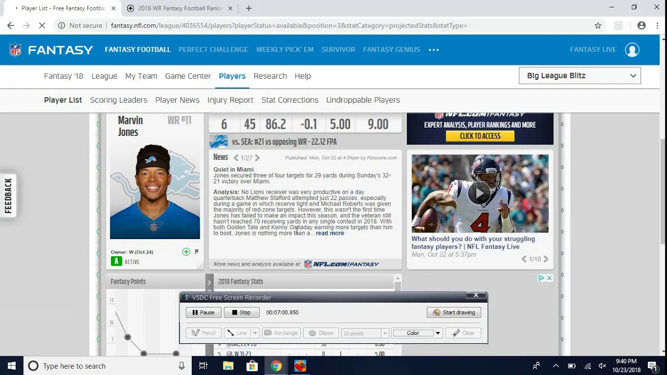Open Undroppable Players page
This screenshot has width=667, height=375.
click(x=363, y=100)
